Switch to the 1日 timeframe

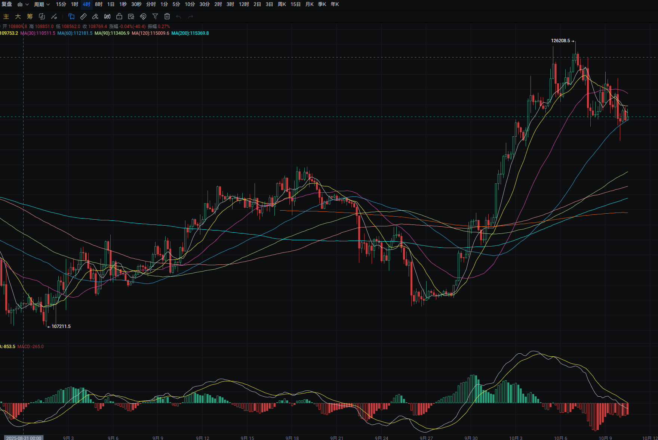(x=111, y=4)
